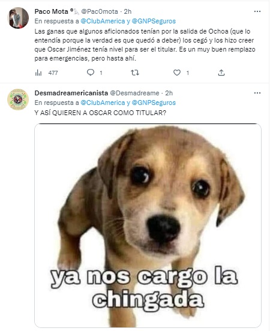View Paco Mota's profile picture
Viewport: 270px width, 331px height.
coord(18,18)
